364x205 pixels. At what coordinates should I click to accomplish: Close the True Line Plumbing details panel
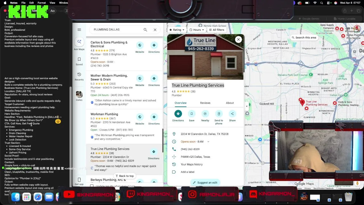pyautogui.click(x=238, y=40)
